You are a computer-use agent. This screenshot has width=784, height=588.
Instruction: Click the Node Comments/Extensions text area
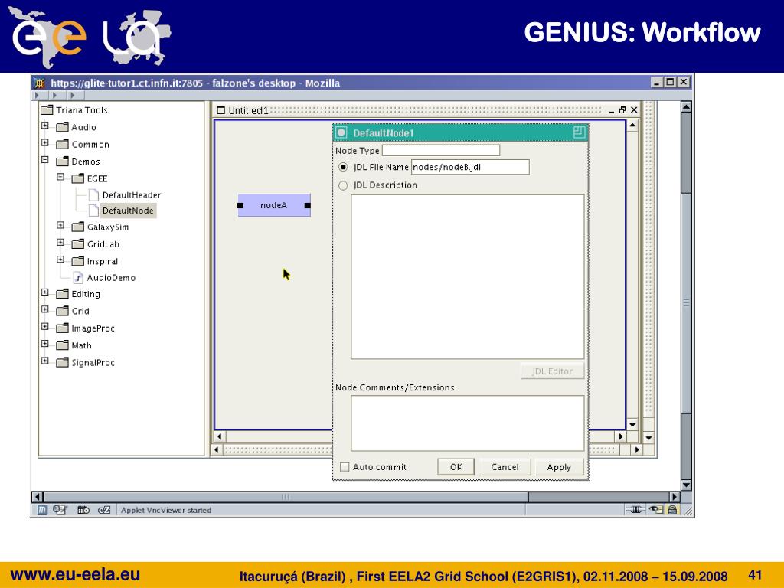tap(468, 423)
